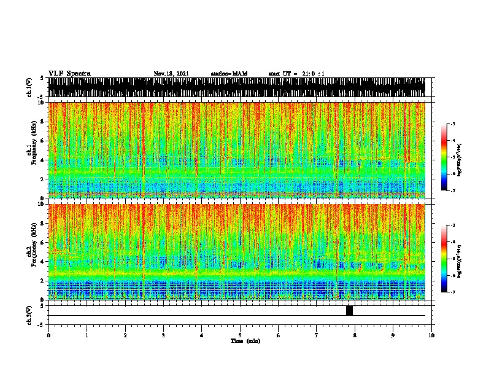Click the "VLF Spectra" plot title

pyautogui.click(x=69, y=74)
